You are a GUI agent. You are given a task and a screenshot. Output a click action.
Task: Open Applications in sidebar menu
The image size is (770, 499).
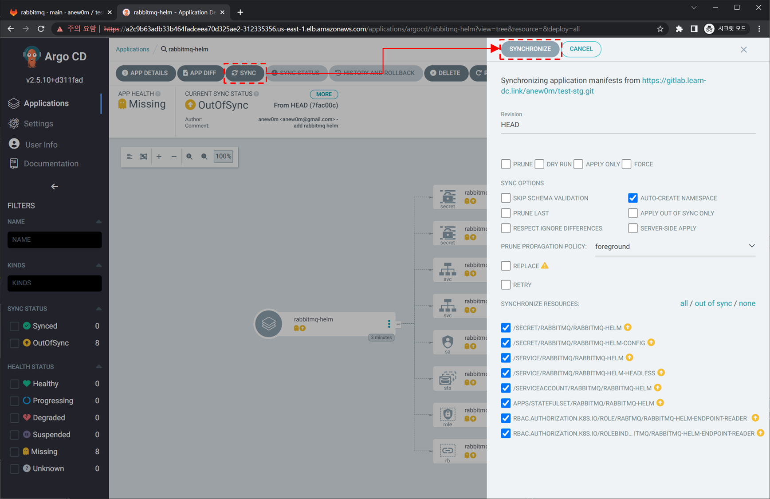[x=46, y=103]
